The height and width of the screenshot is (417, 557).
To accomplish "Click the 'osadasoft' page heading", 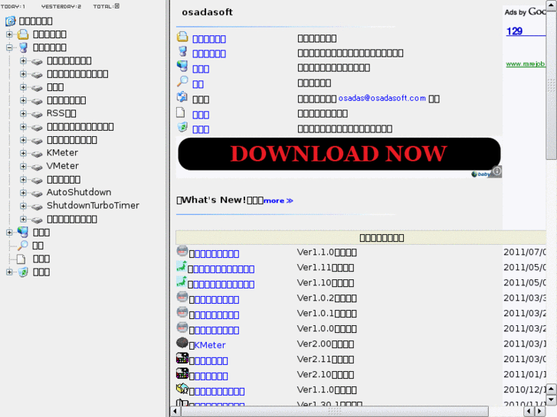I will pyautogui.click(x=207, y=12).
